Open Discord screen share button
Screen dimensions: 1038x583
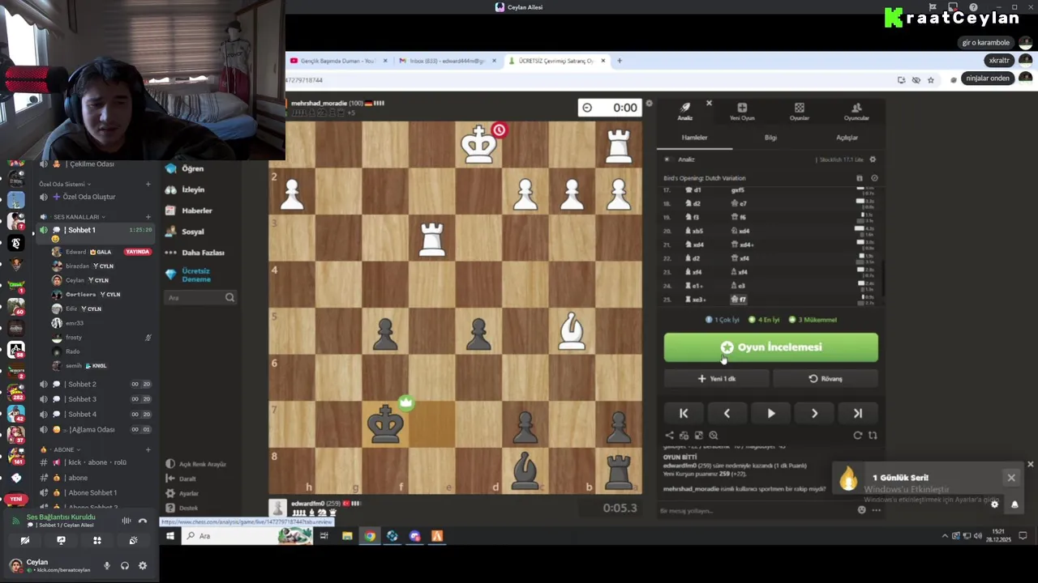coord(61,540)
